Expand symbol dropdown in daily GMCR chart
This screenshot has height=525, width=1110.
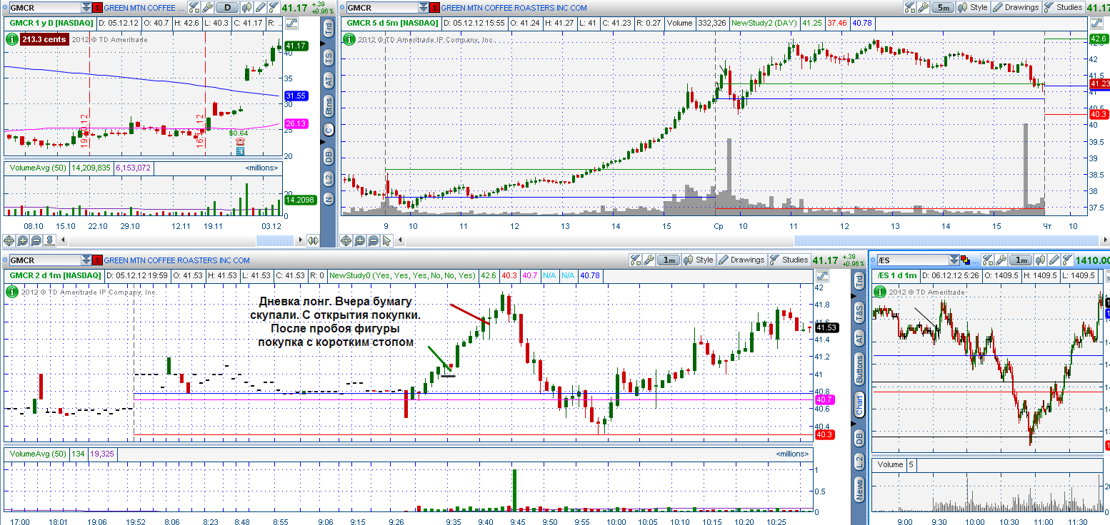tap(86, 8)
